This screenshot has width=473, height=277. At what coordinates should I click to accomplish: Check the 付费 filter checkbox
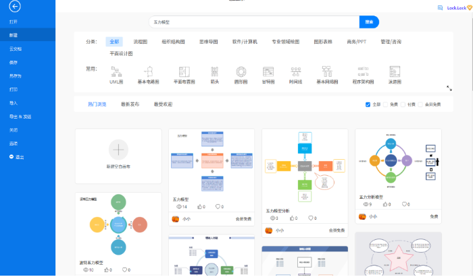point(403,104)
